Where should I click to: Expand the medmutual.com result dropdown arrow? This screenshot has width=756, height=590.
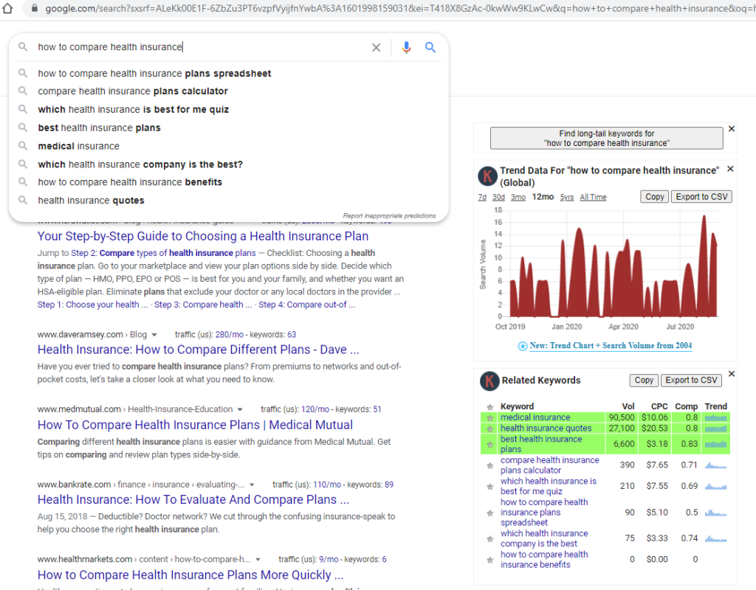pos(240,409)
